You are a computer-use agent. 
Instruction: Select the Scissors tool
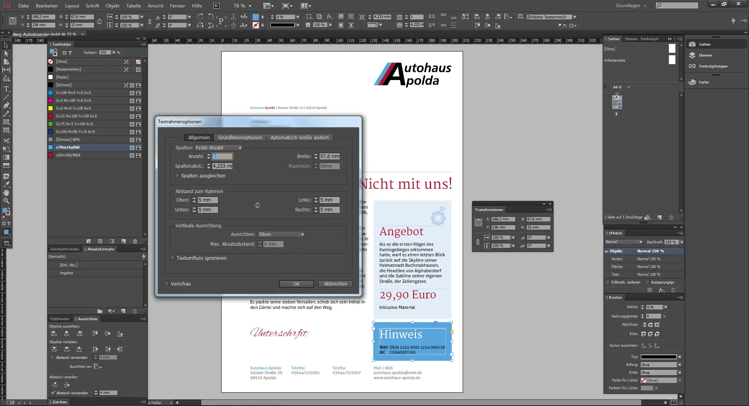pos(6,141)
